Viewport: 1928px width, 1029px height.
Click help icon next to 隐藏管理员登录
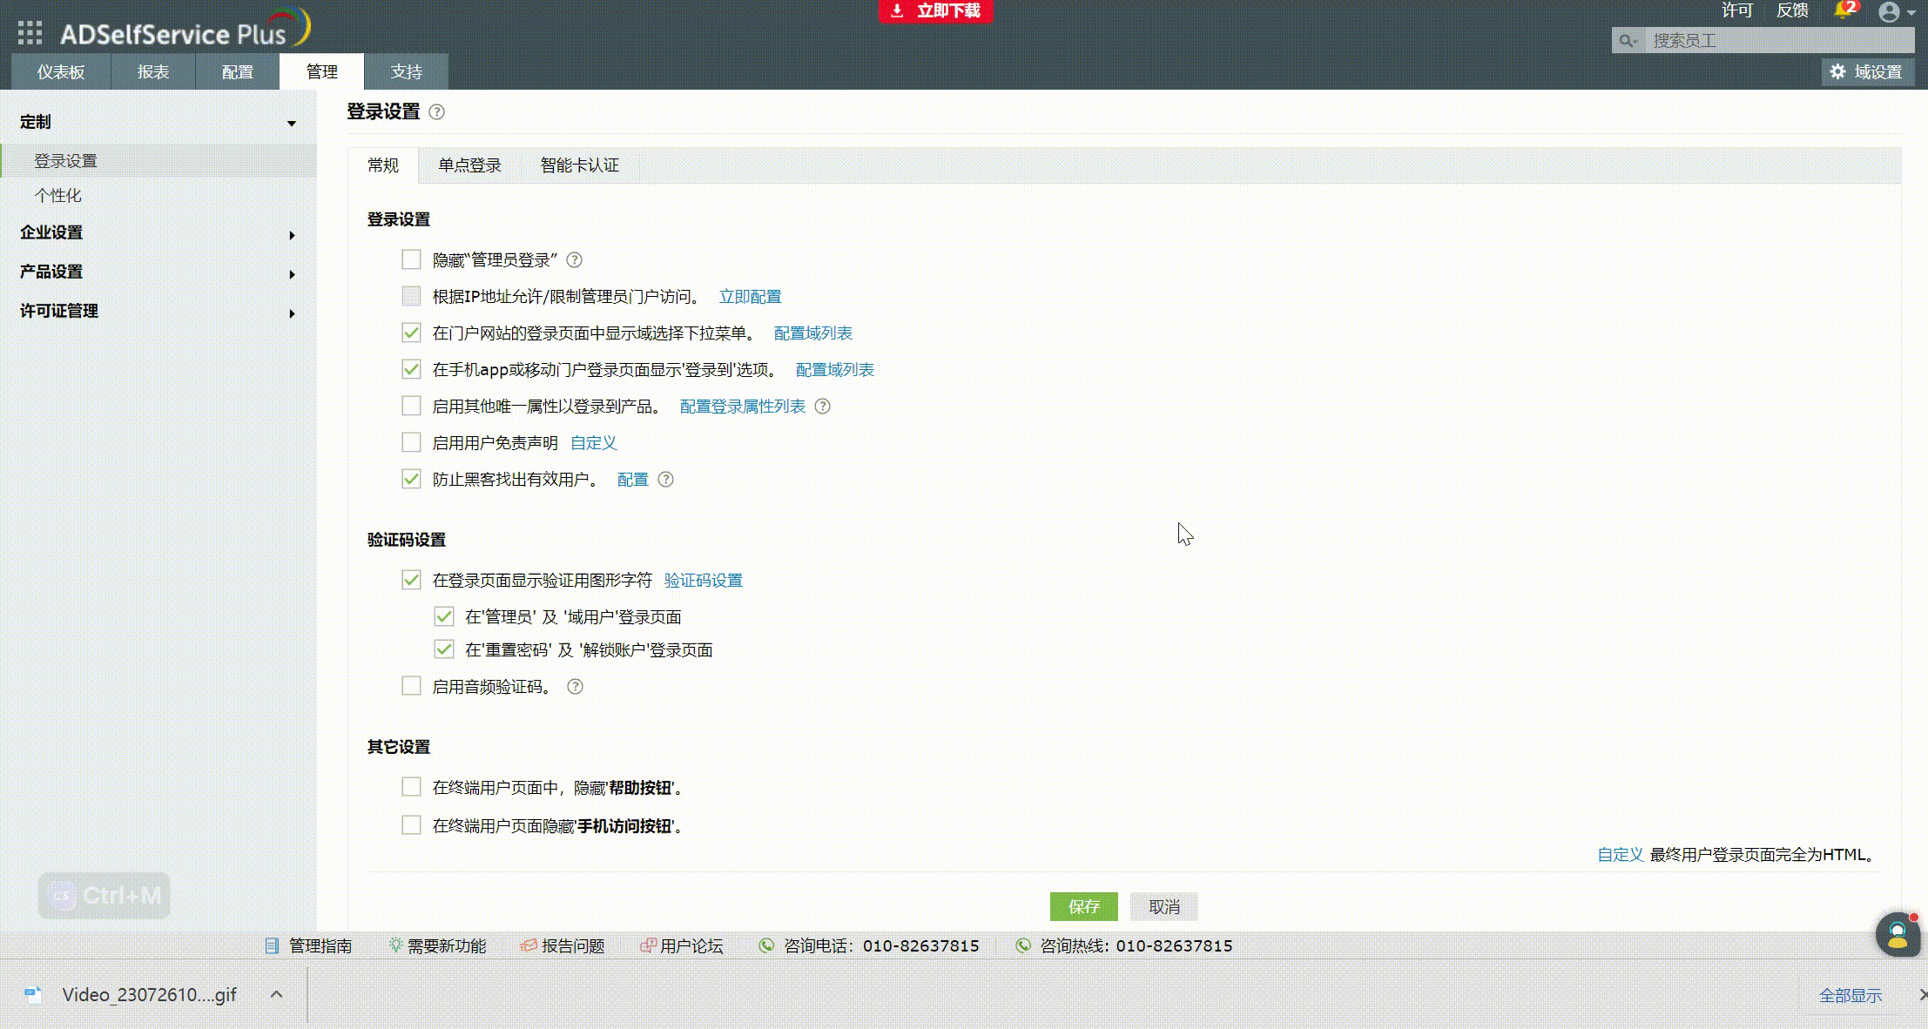click(575, 260)
